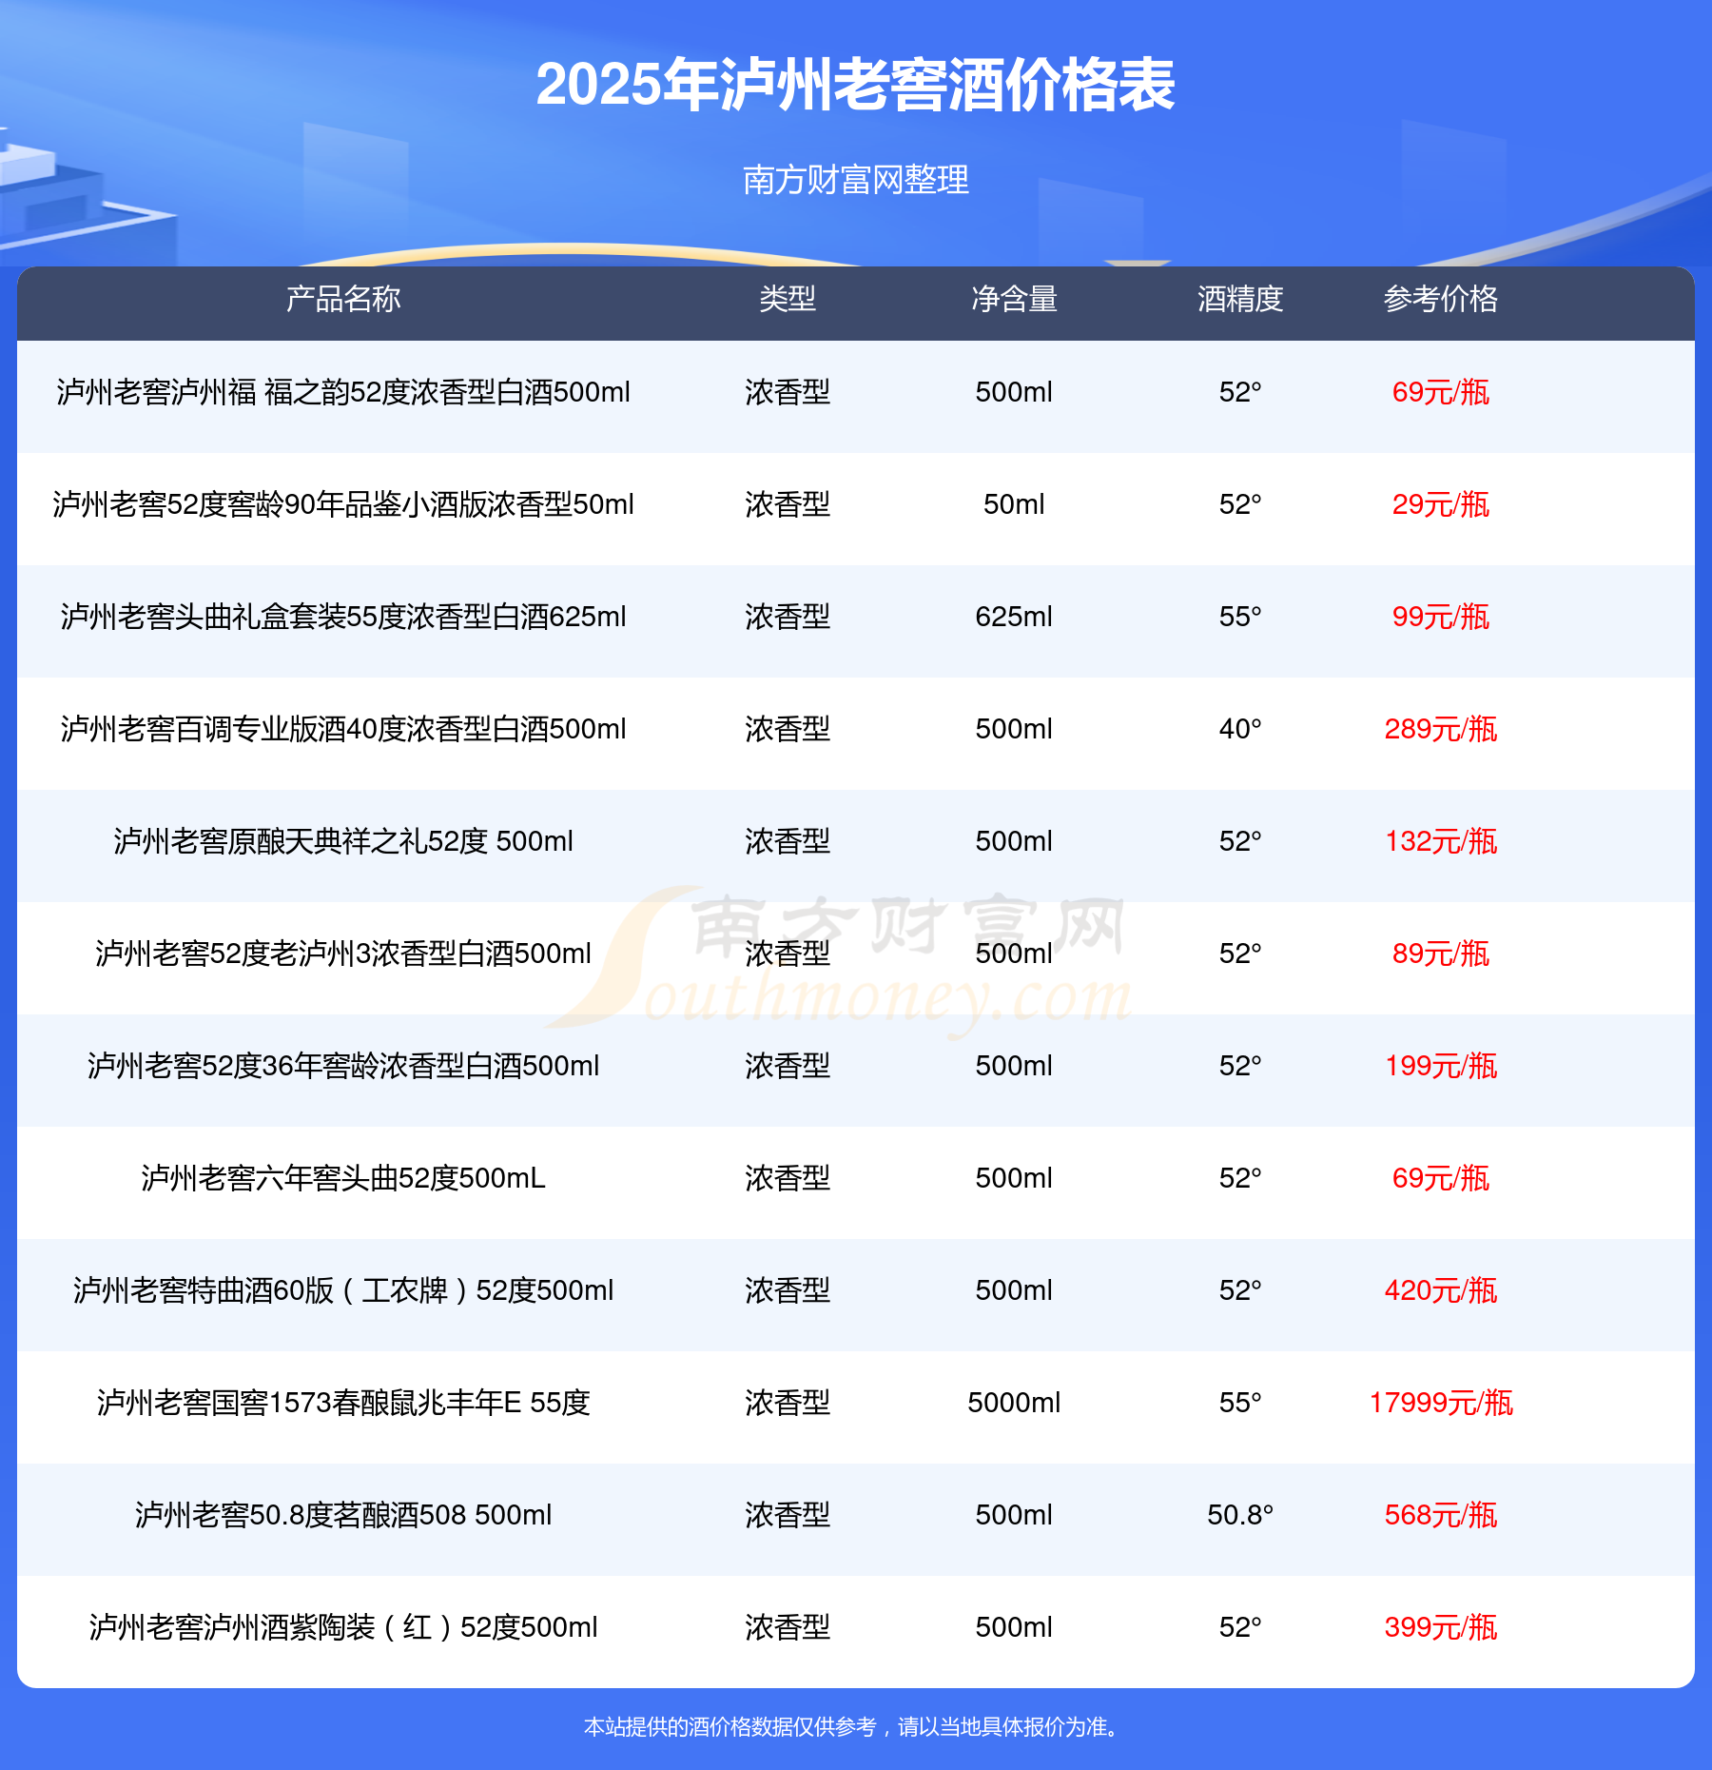This screenshot has height=1770, width=1712.
Task: Click the price "29元/瓶"
Action: [x=1441, y=504]
